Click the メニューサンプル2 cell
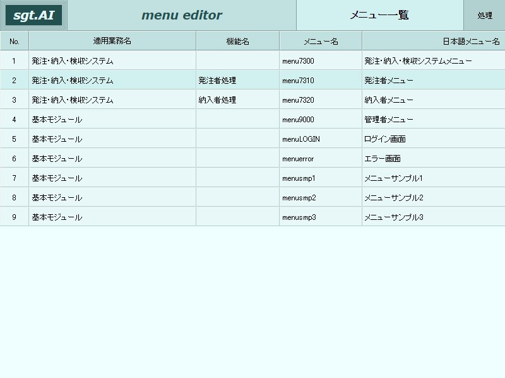Screen dimensions: 505x378 point(434,198)
